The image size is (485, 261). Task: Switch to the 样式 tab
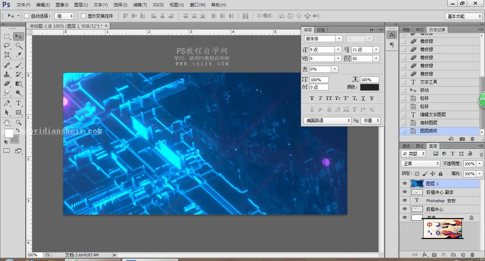click(420, 30)
